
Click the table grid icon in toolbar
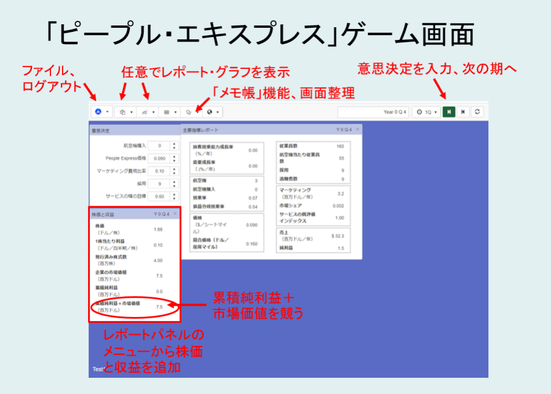[x=166, y=112]
